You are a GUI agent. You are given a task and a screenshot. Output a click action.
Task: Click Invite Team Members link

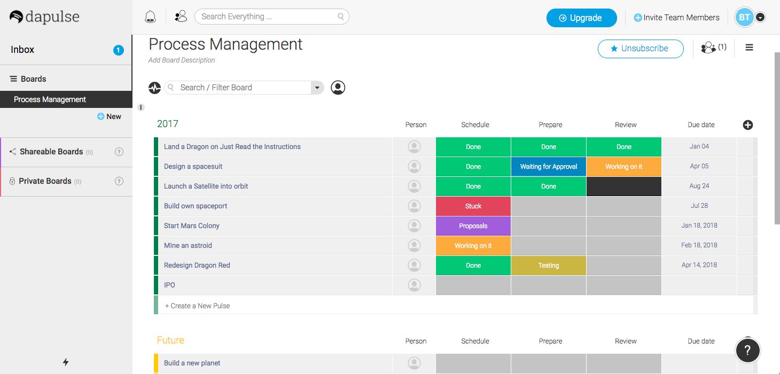coord(676,18)
